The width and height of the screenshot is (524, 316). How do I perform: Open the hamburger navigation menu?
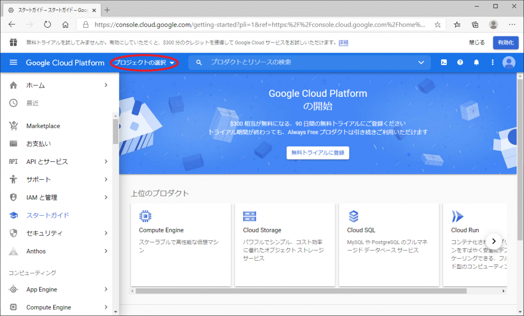[x=14, y=62]
